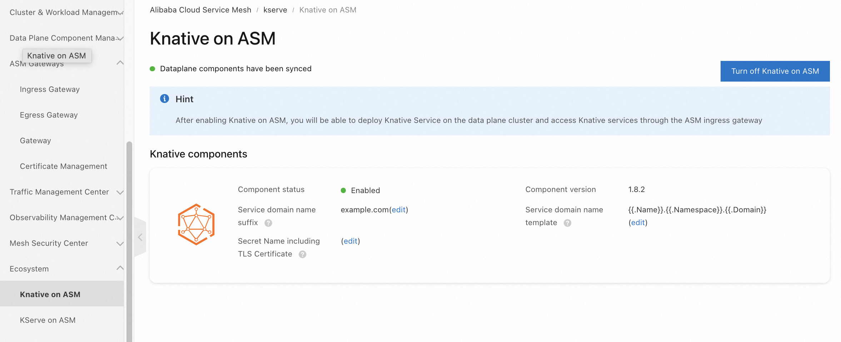841x342 pixels.
Task: Click the orange Knative component logo
Action: 196,224
